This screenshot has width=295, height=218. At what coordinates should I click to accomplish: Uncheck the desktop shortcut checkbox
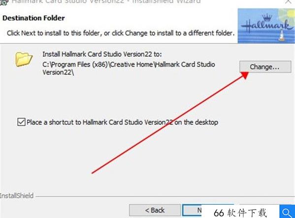pyautogui.click(x=21, y=122)
